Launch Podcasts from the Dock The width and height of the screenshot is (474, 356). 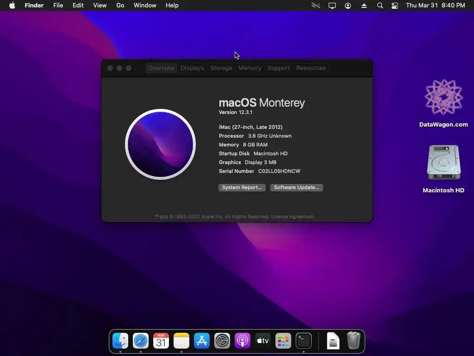coord(243,341)
